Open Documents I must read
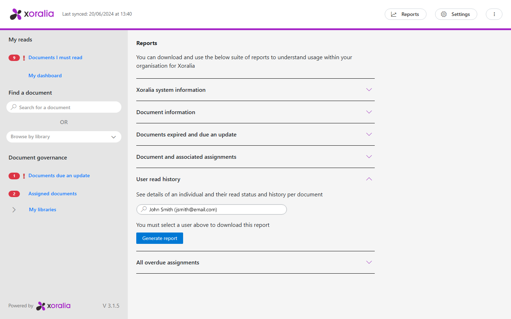511x319 pixels. coord(55,57)
